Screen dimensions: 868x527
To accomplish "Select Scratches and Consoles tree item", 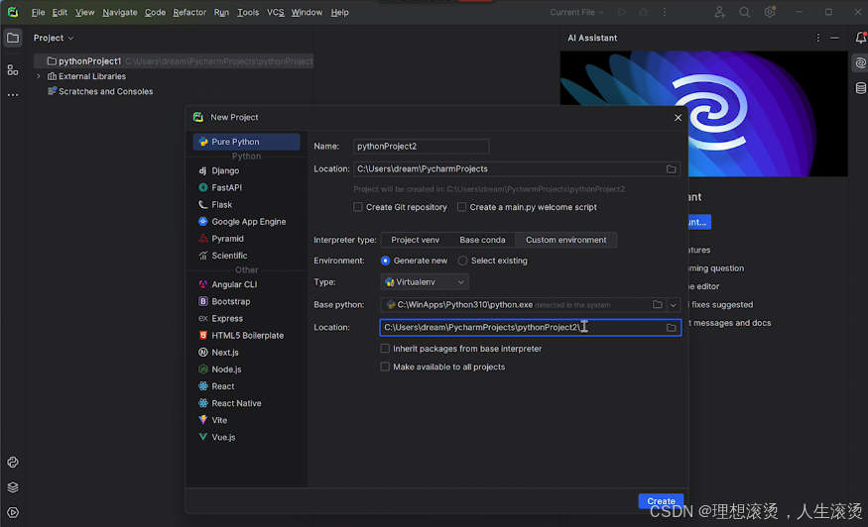I will [105, 91].
